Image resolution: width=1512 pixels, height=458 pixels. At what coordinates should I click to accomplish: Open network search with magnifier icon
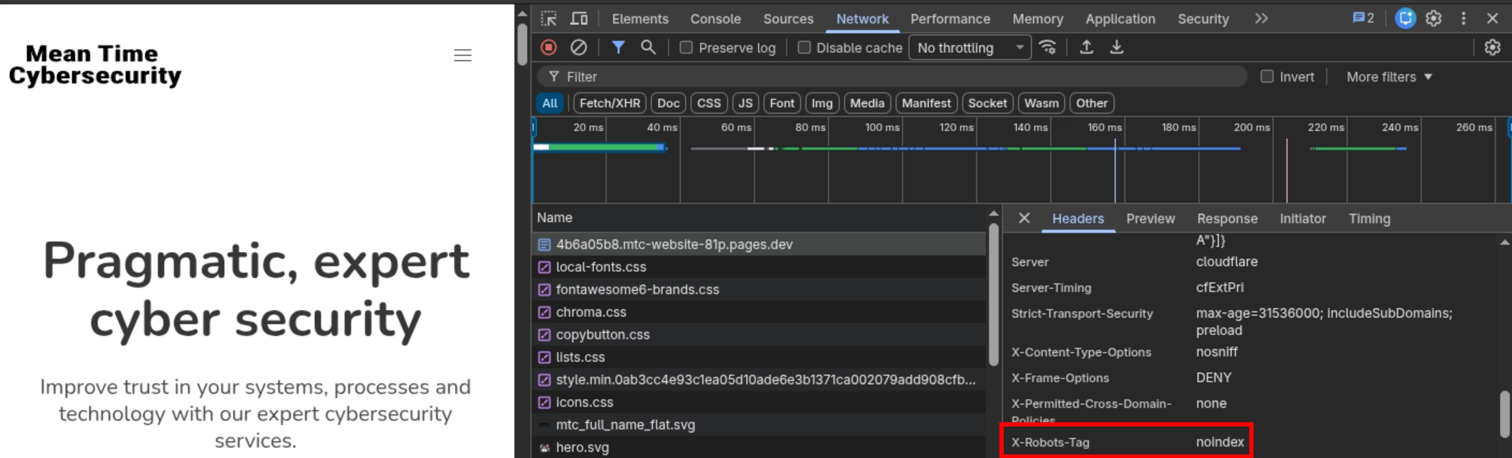648,47
